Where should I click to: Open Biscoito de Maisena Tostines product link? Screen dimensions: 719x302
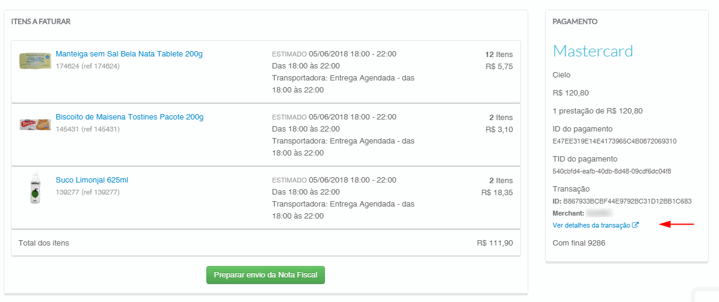129,117
